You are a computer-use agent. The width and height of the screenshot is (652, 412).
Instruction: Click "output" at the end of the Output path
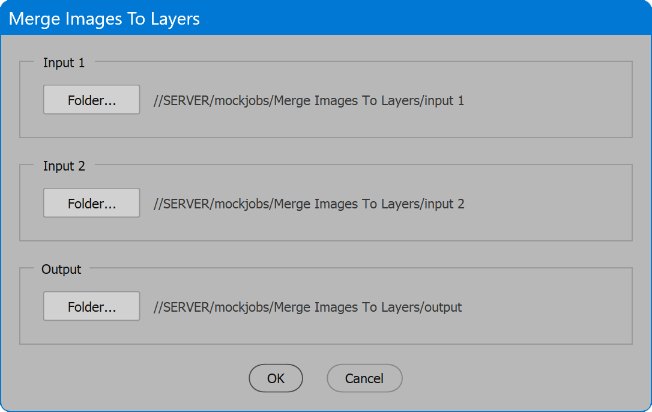[x=444, y=307]
